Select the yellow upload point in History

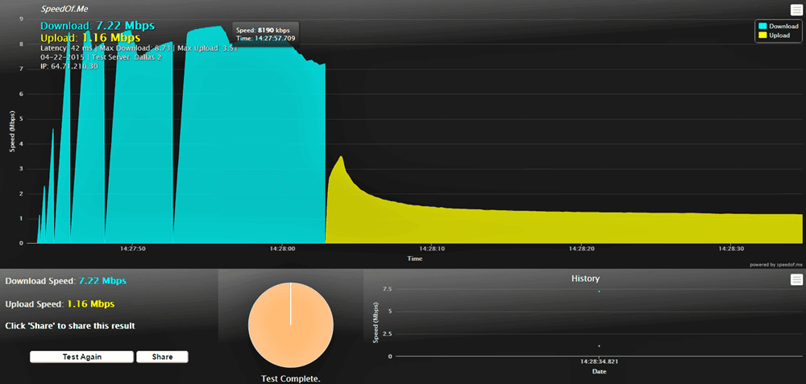coord(599,345)
